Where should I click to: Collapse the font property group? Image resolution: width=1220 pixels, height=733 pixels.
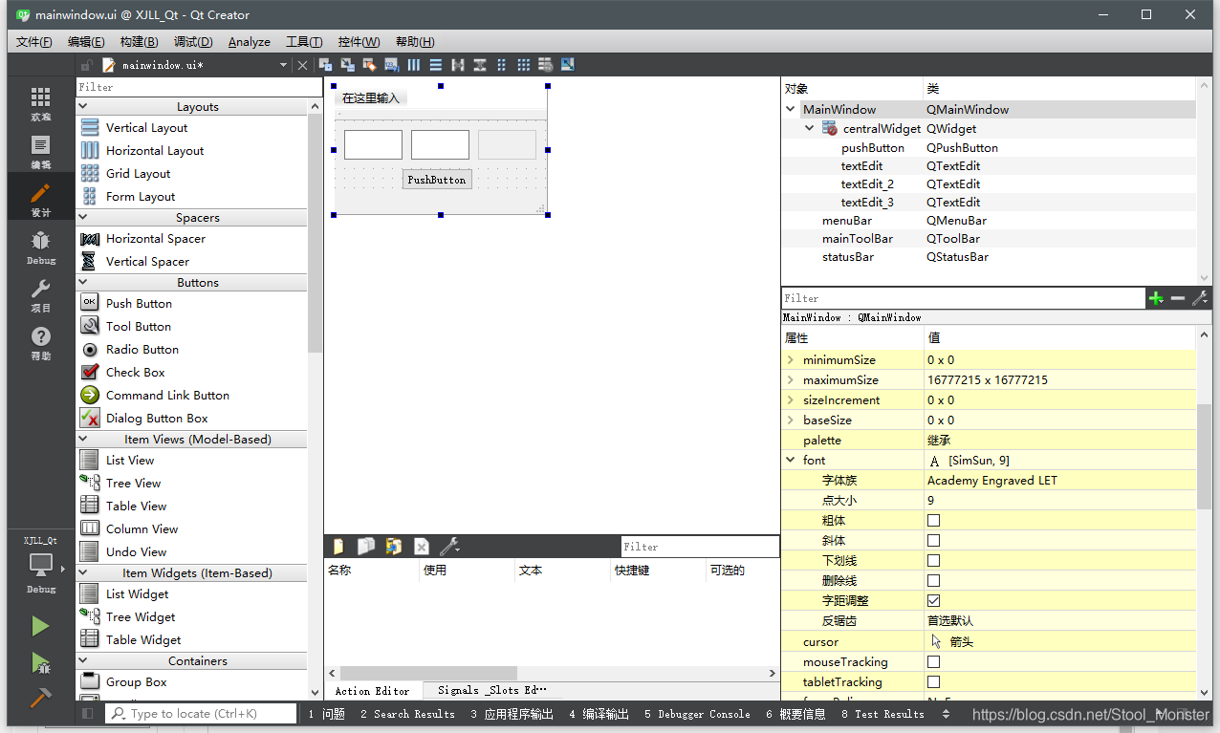click(791, 460)
